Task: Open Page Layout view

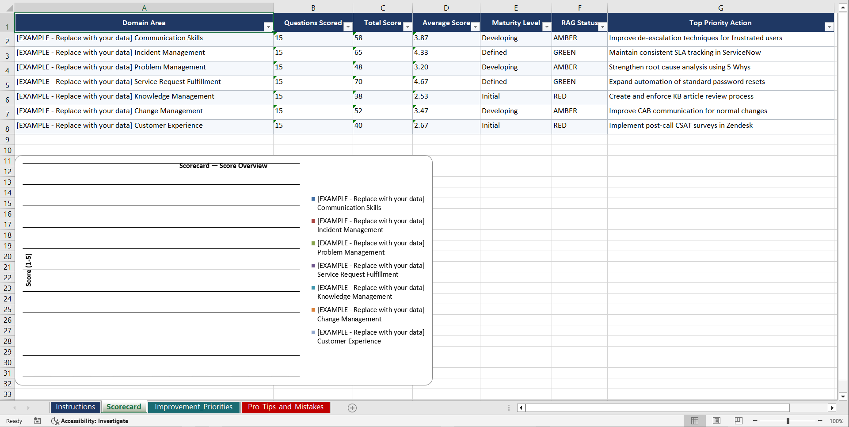Action: [x=716, y=421]
